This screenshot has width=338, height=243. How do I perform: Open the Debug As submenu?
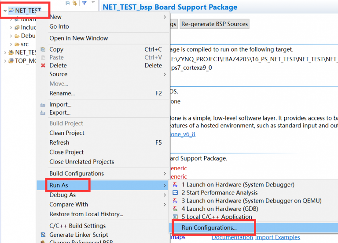[62, 195]
